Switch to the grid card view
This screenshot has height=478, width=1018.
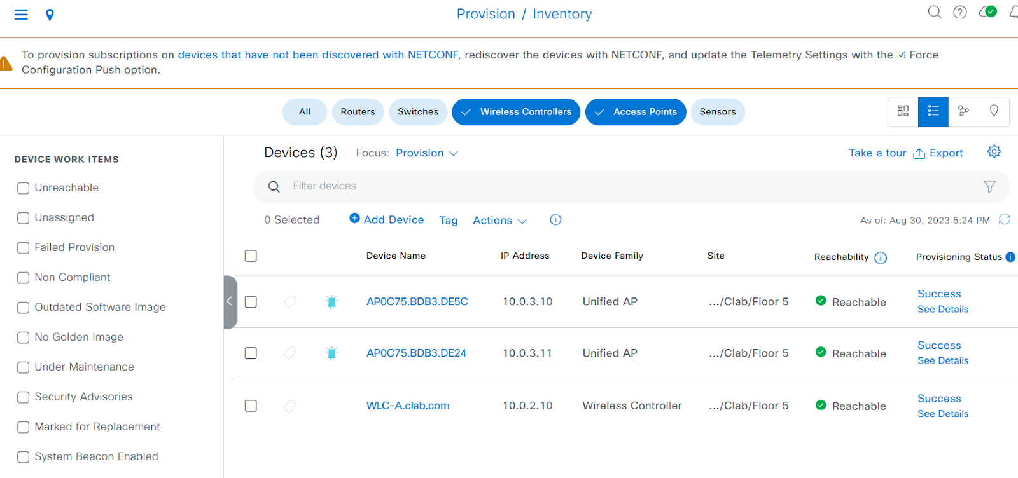[x=903, y=111]
